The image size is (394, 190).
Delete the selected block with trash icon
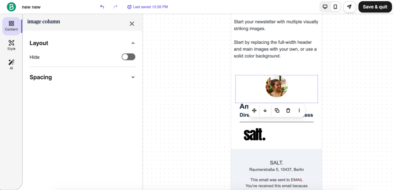[x=288, y=111]
